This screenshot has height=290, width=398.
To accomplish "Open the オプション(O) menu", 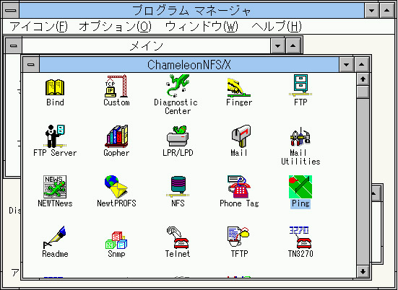I will pos(115,27).
